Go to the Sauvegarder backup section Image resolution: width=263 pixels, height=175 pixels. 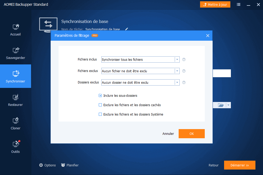coord(15,53)
